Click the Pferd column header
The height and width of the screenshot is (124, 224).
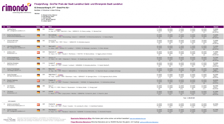(50, 27)
